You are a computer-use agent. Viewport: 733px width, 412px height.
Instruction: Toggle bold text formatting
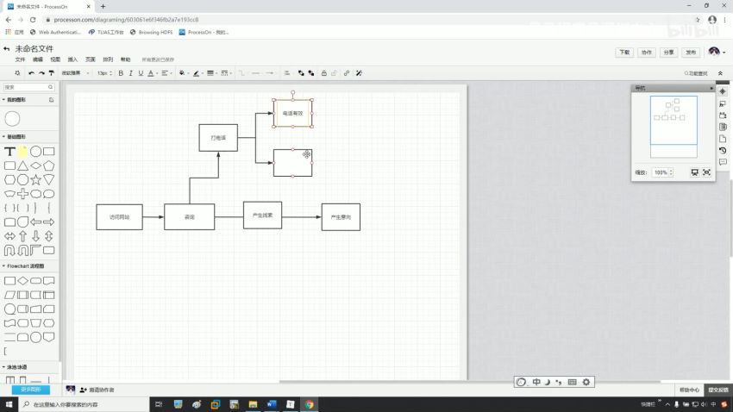click(121, 73)
